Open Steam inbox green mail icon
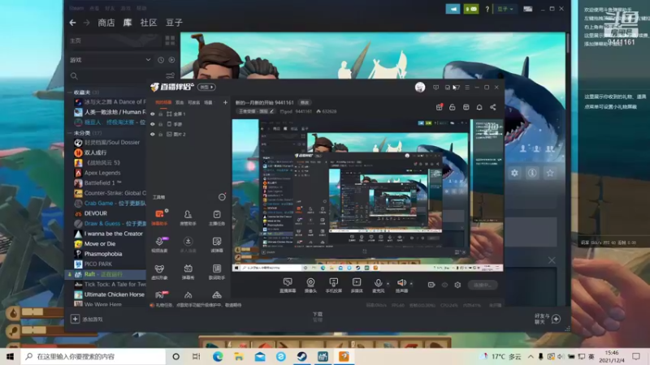This screenshot has height=365, width=650. click(471, 9)
